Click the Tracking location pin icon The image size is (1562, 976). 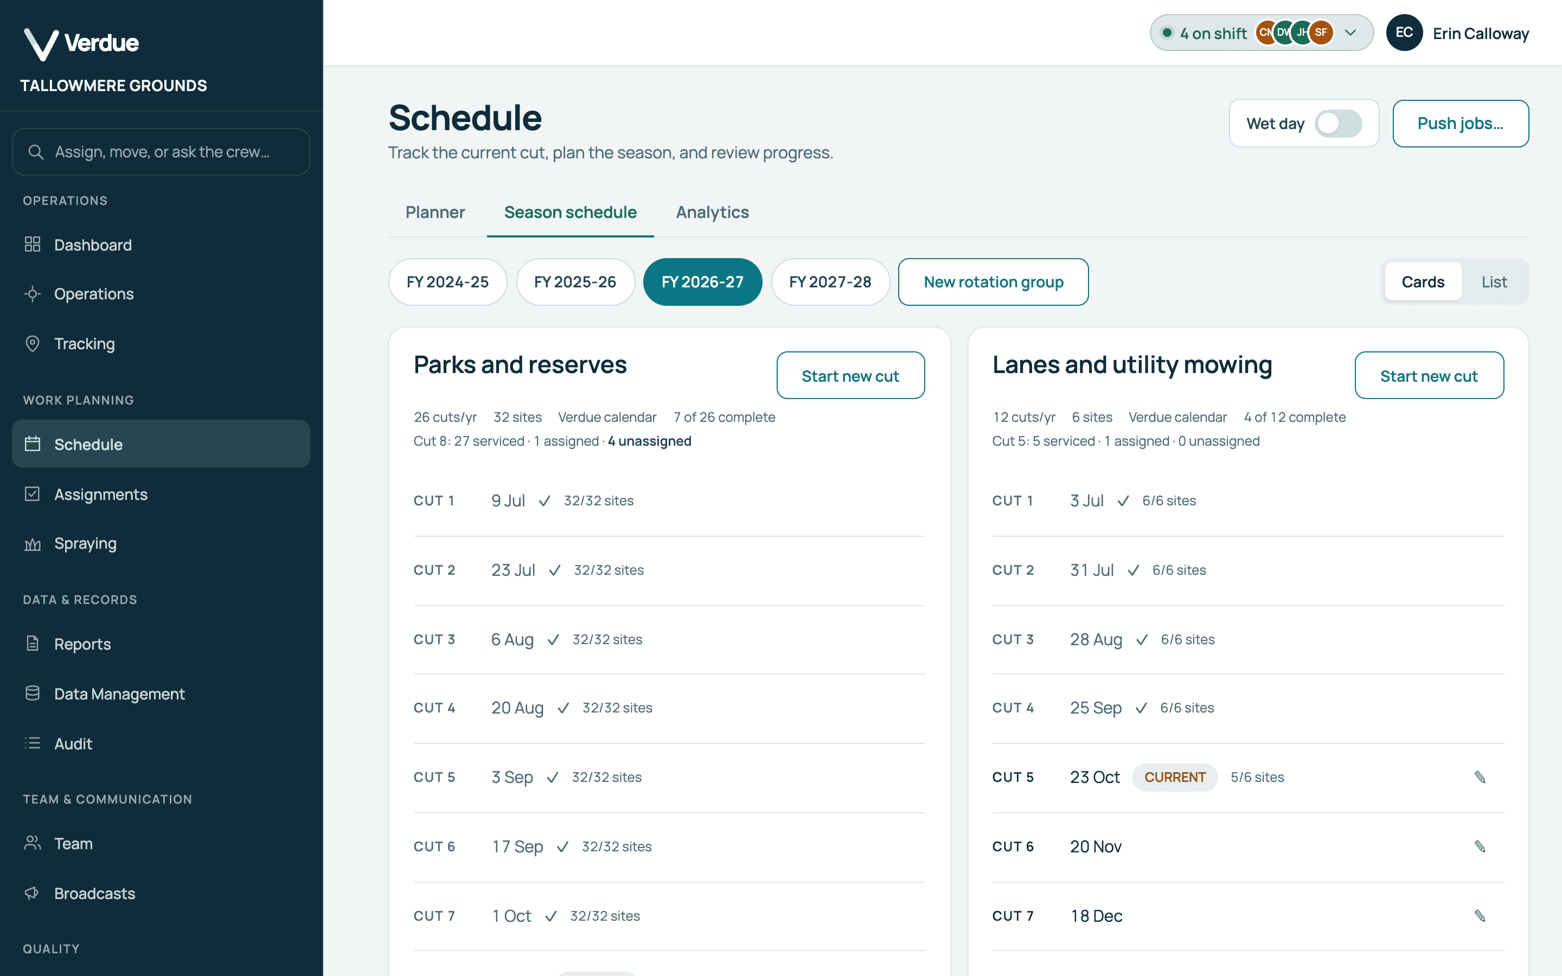[33, 343]
